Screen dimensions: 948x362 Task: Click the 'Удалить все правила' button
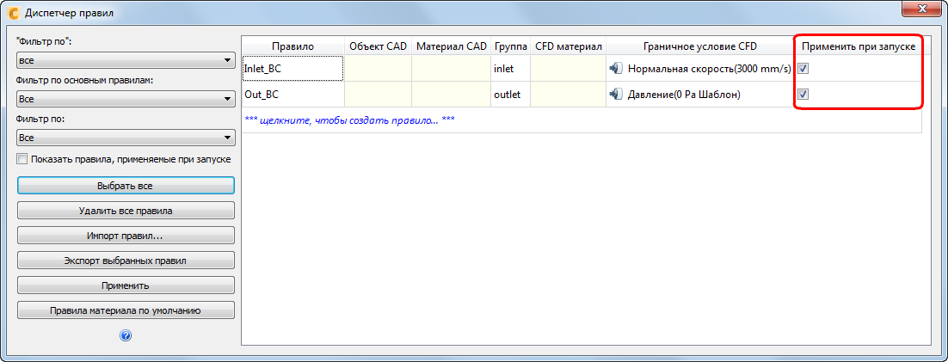pos(126,211)
